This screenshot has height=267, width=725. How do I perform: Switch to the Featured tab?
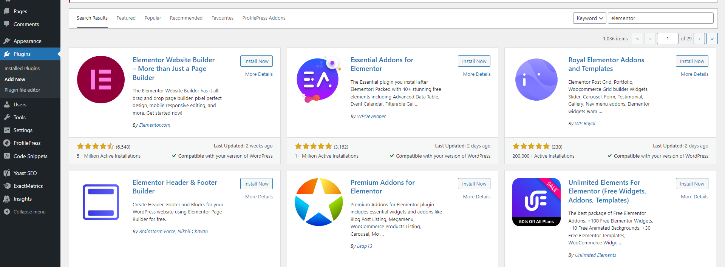(x=126, y=18)
